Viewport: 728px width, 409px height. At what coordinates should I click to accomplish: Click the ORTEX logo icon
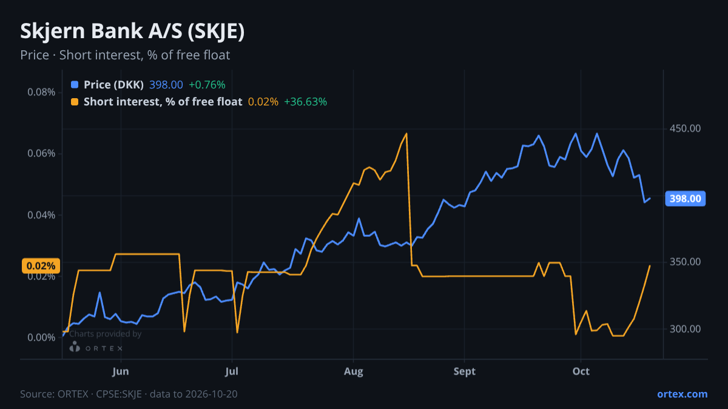tap(75, 347)
